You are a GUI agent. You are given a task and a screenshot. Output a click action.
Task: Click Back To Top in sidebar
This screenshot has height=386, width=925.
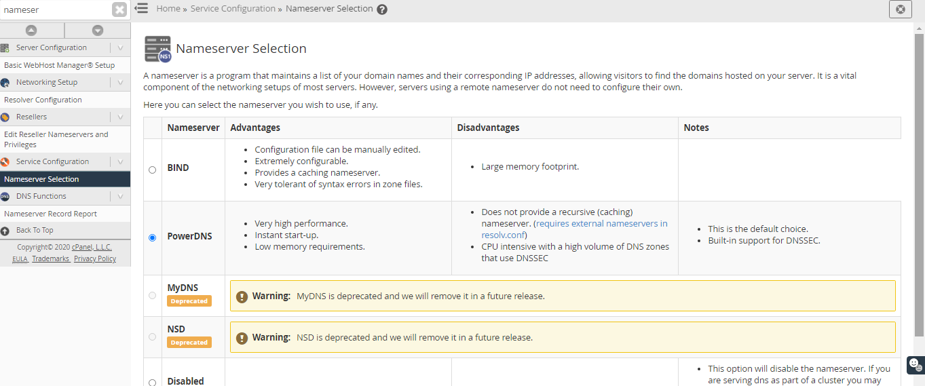[x=35, y=231]
